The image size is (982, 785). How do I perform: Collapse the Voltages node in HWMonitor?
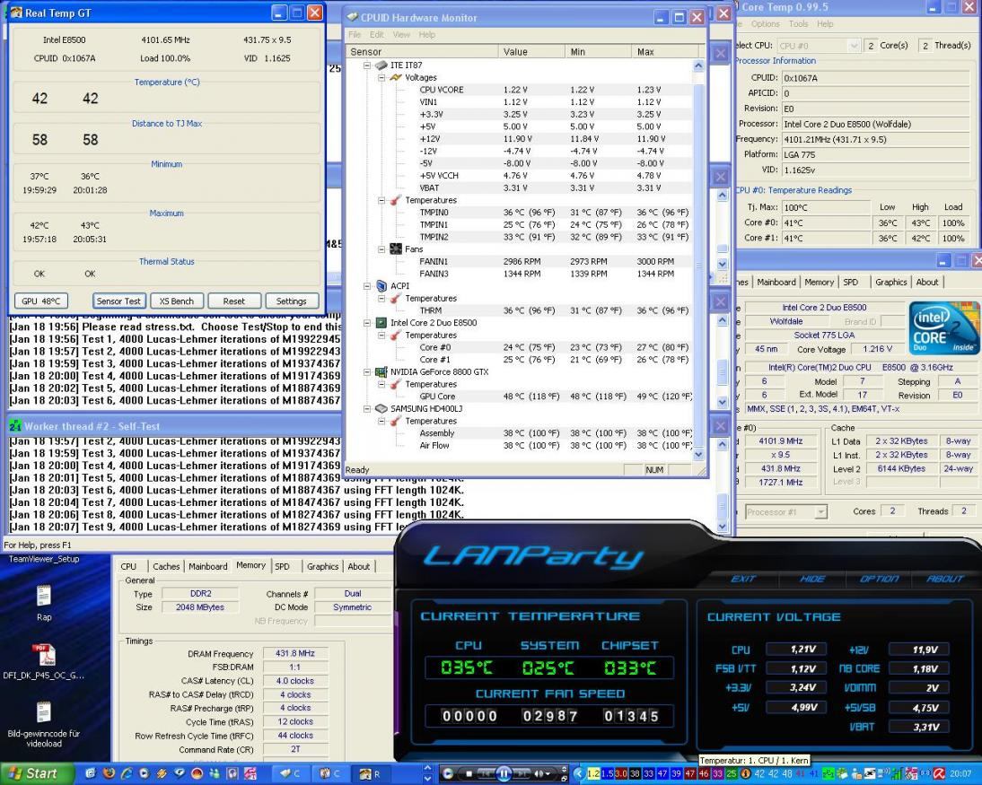[x=381, y=78]
